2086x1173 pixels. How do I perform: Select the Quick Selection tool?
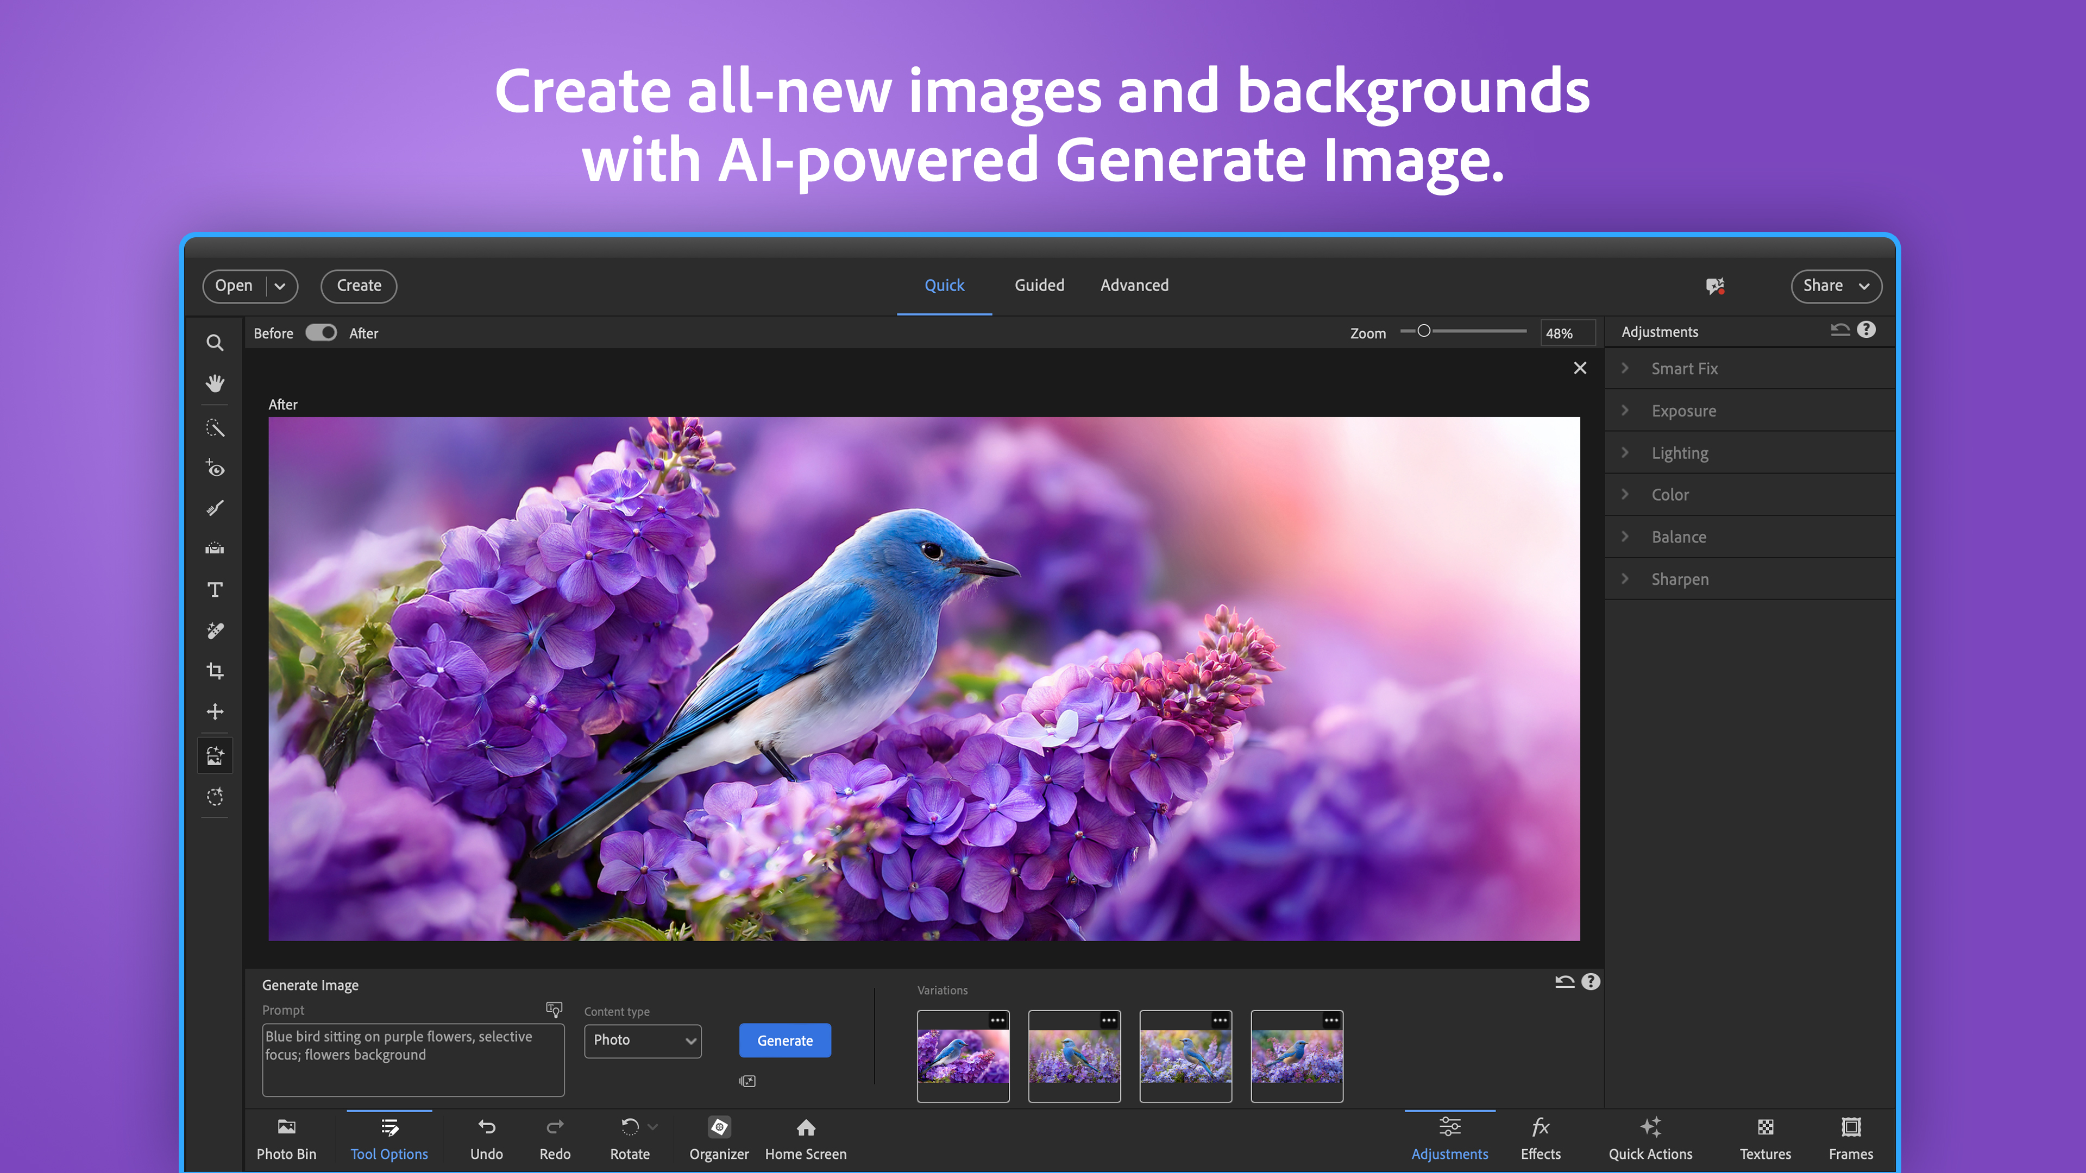[x=215, y=427]
